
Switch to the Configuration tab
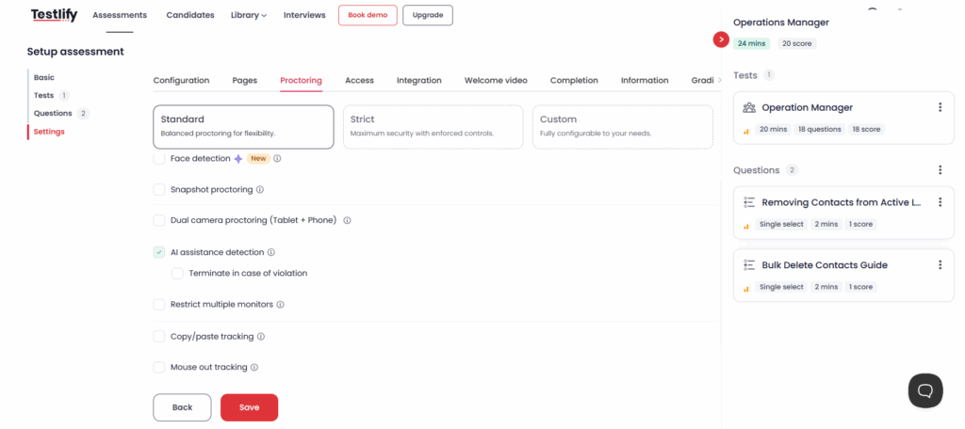(181, 81)
